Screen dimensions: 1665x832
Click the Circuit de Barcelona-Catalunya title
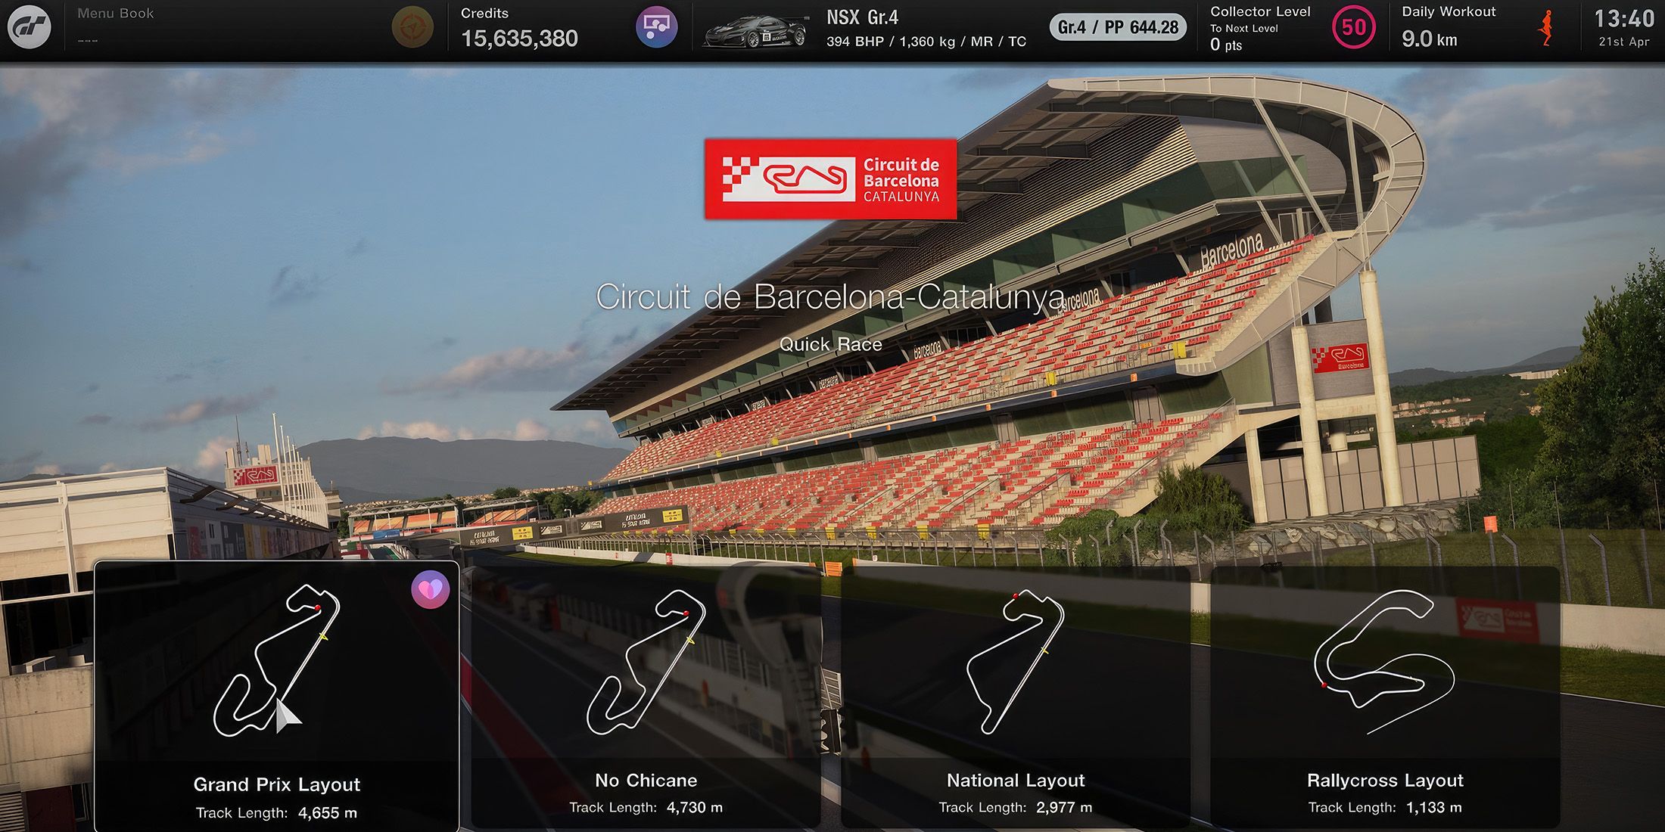click(830, 296)
